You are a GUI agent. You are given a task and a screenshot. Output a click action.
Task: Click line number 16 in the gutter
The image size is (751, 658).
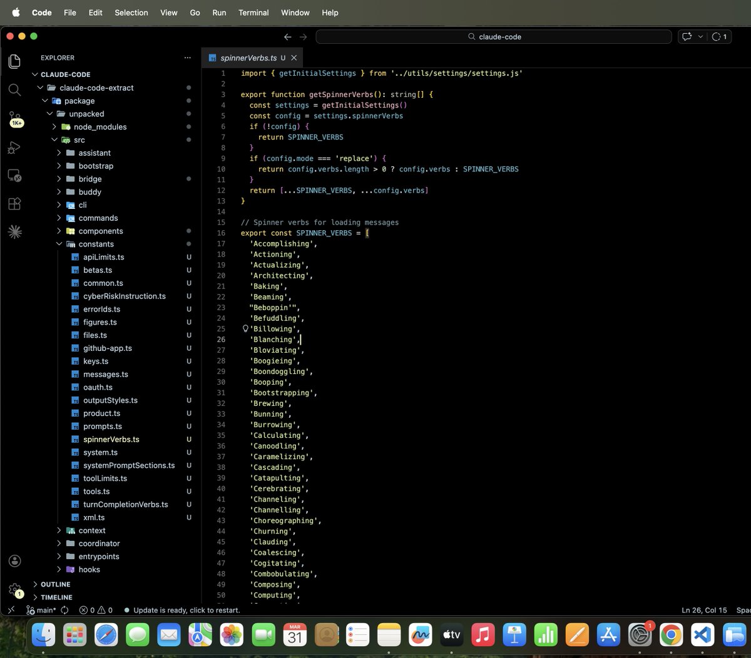click(221, 233)
